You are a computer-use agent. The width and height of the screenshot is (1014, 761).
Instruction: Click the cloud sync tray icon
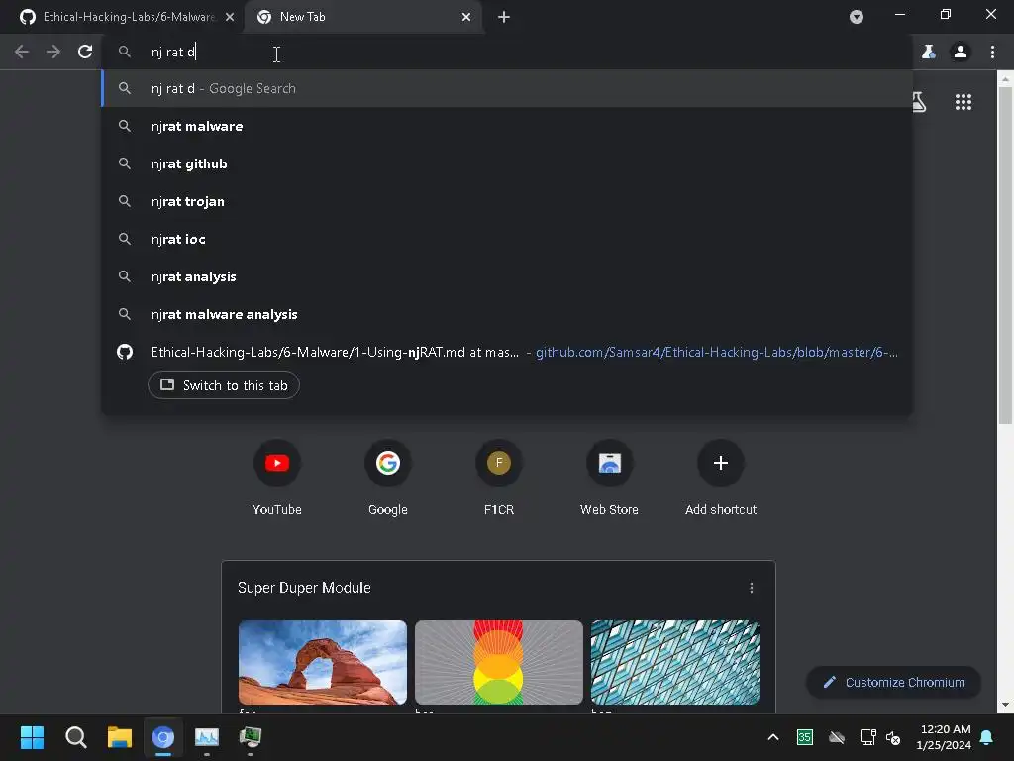coord(836,737)
